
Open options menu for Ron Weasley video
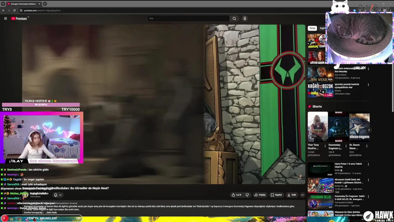coord(368,69)
